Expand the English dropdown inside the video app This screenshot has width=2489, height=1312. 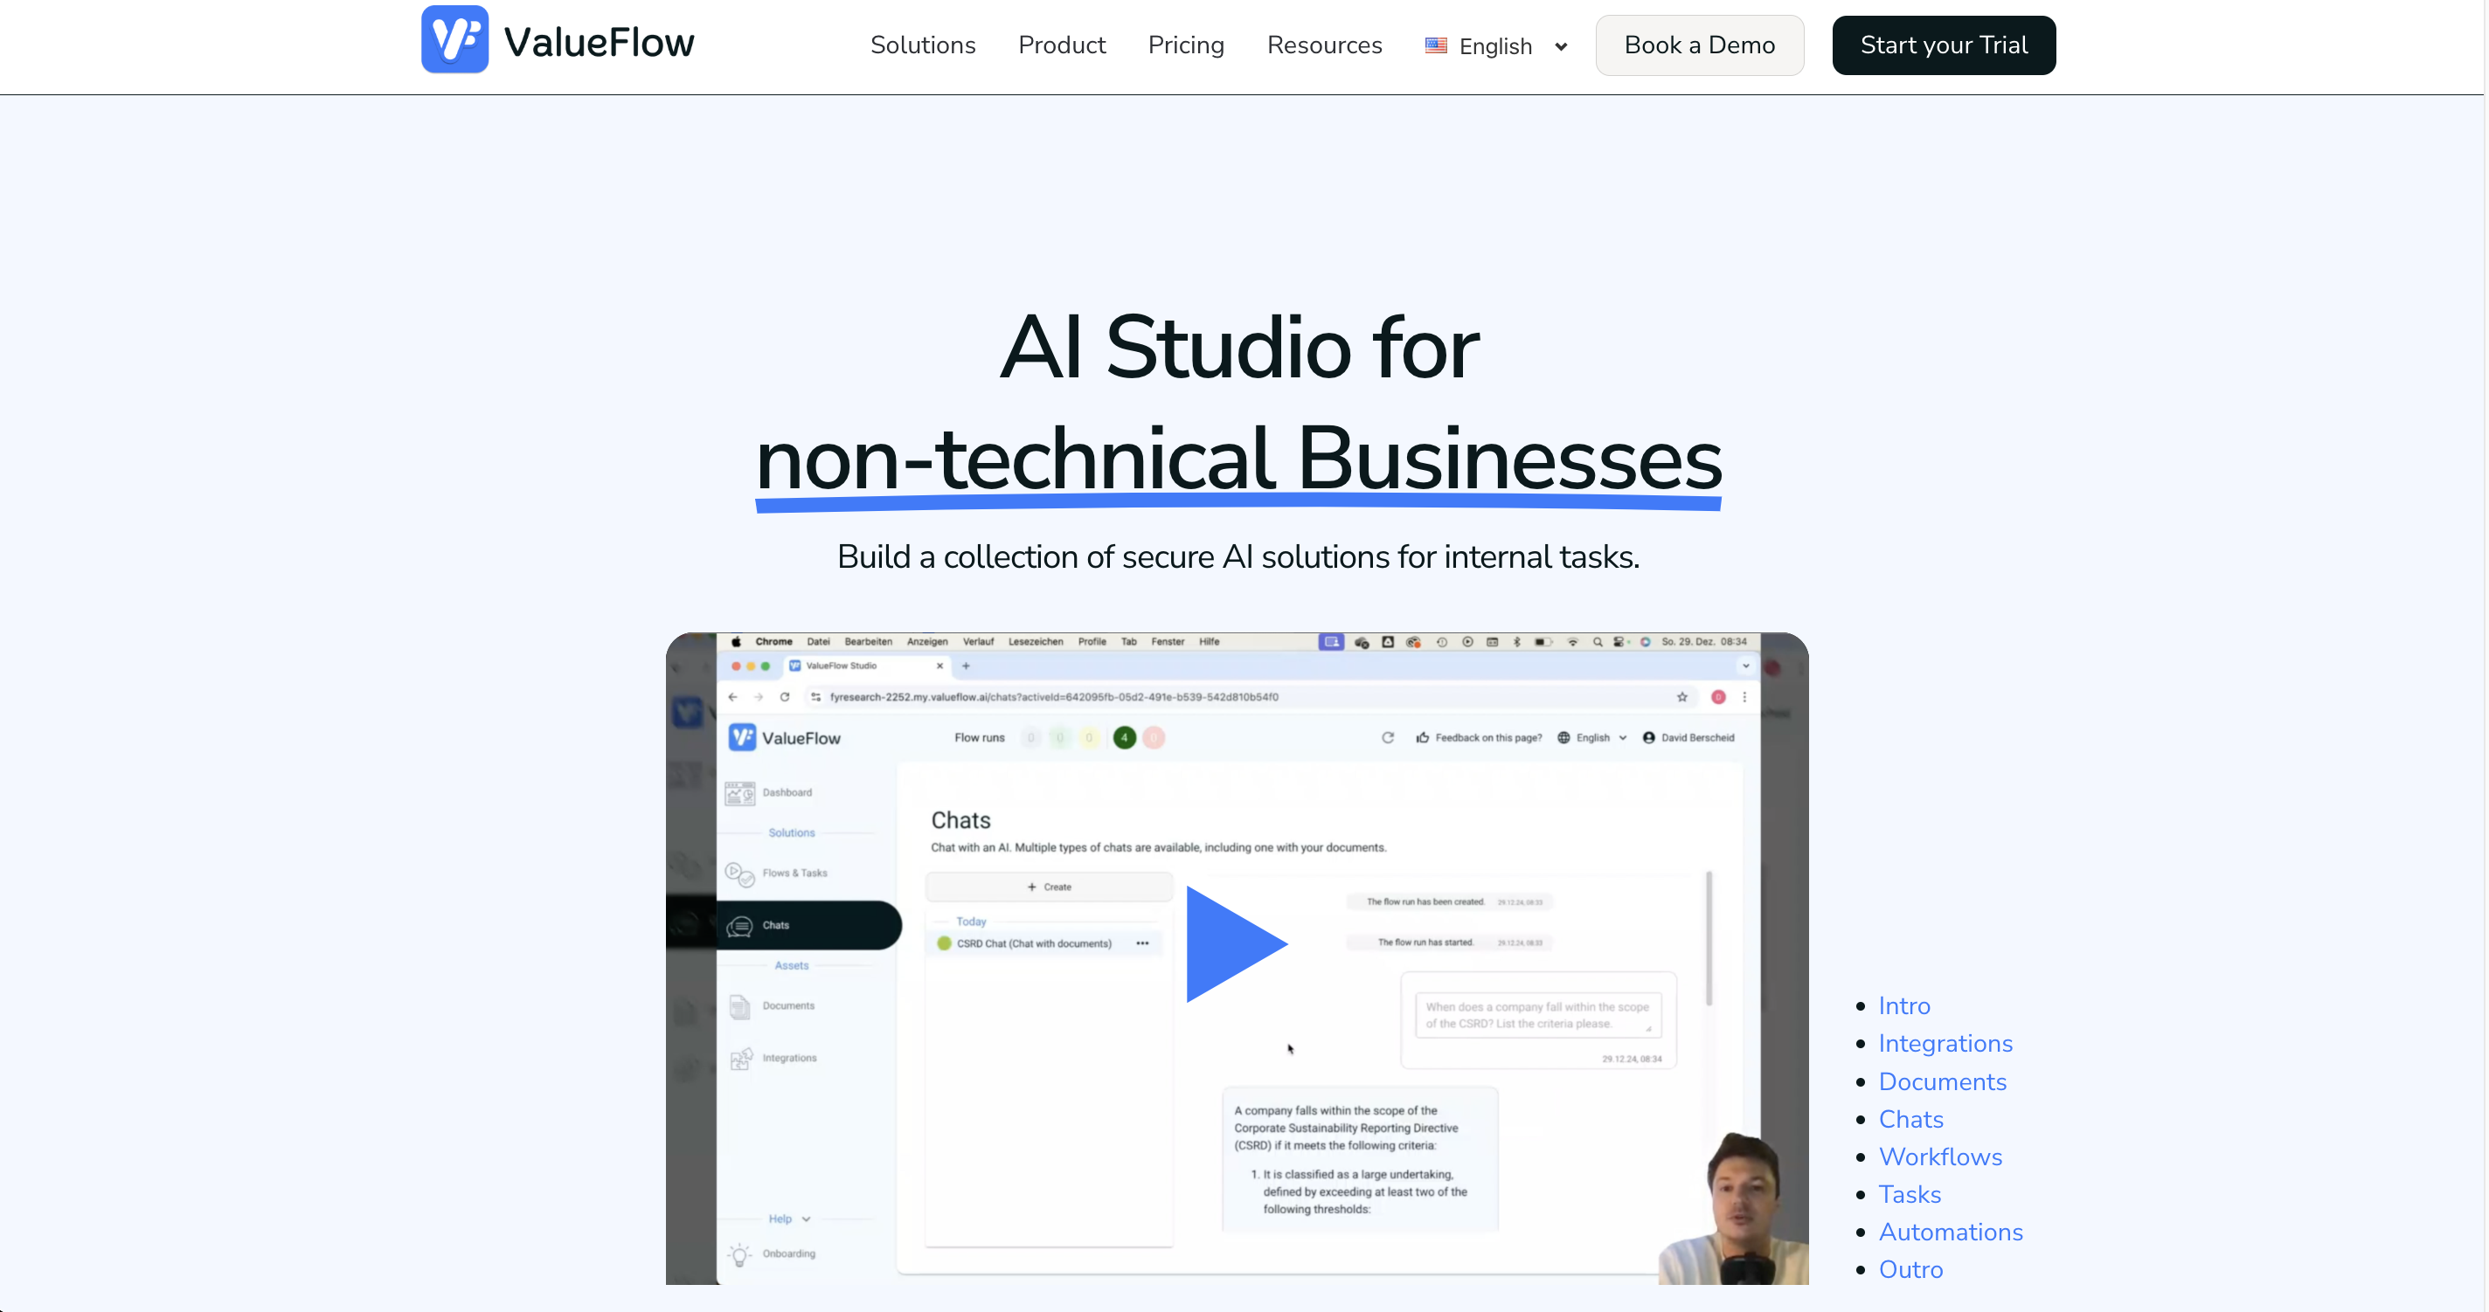click(x=1592, y=737)
